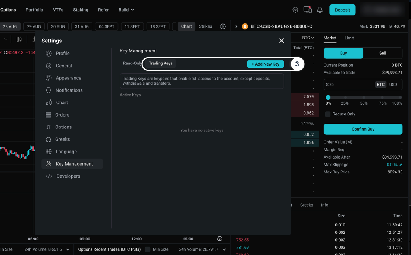Collapse order panel with chevron beside Bitcoin icon

(236, 26)
